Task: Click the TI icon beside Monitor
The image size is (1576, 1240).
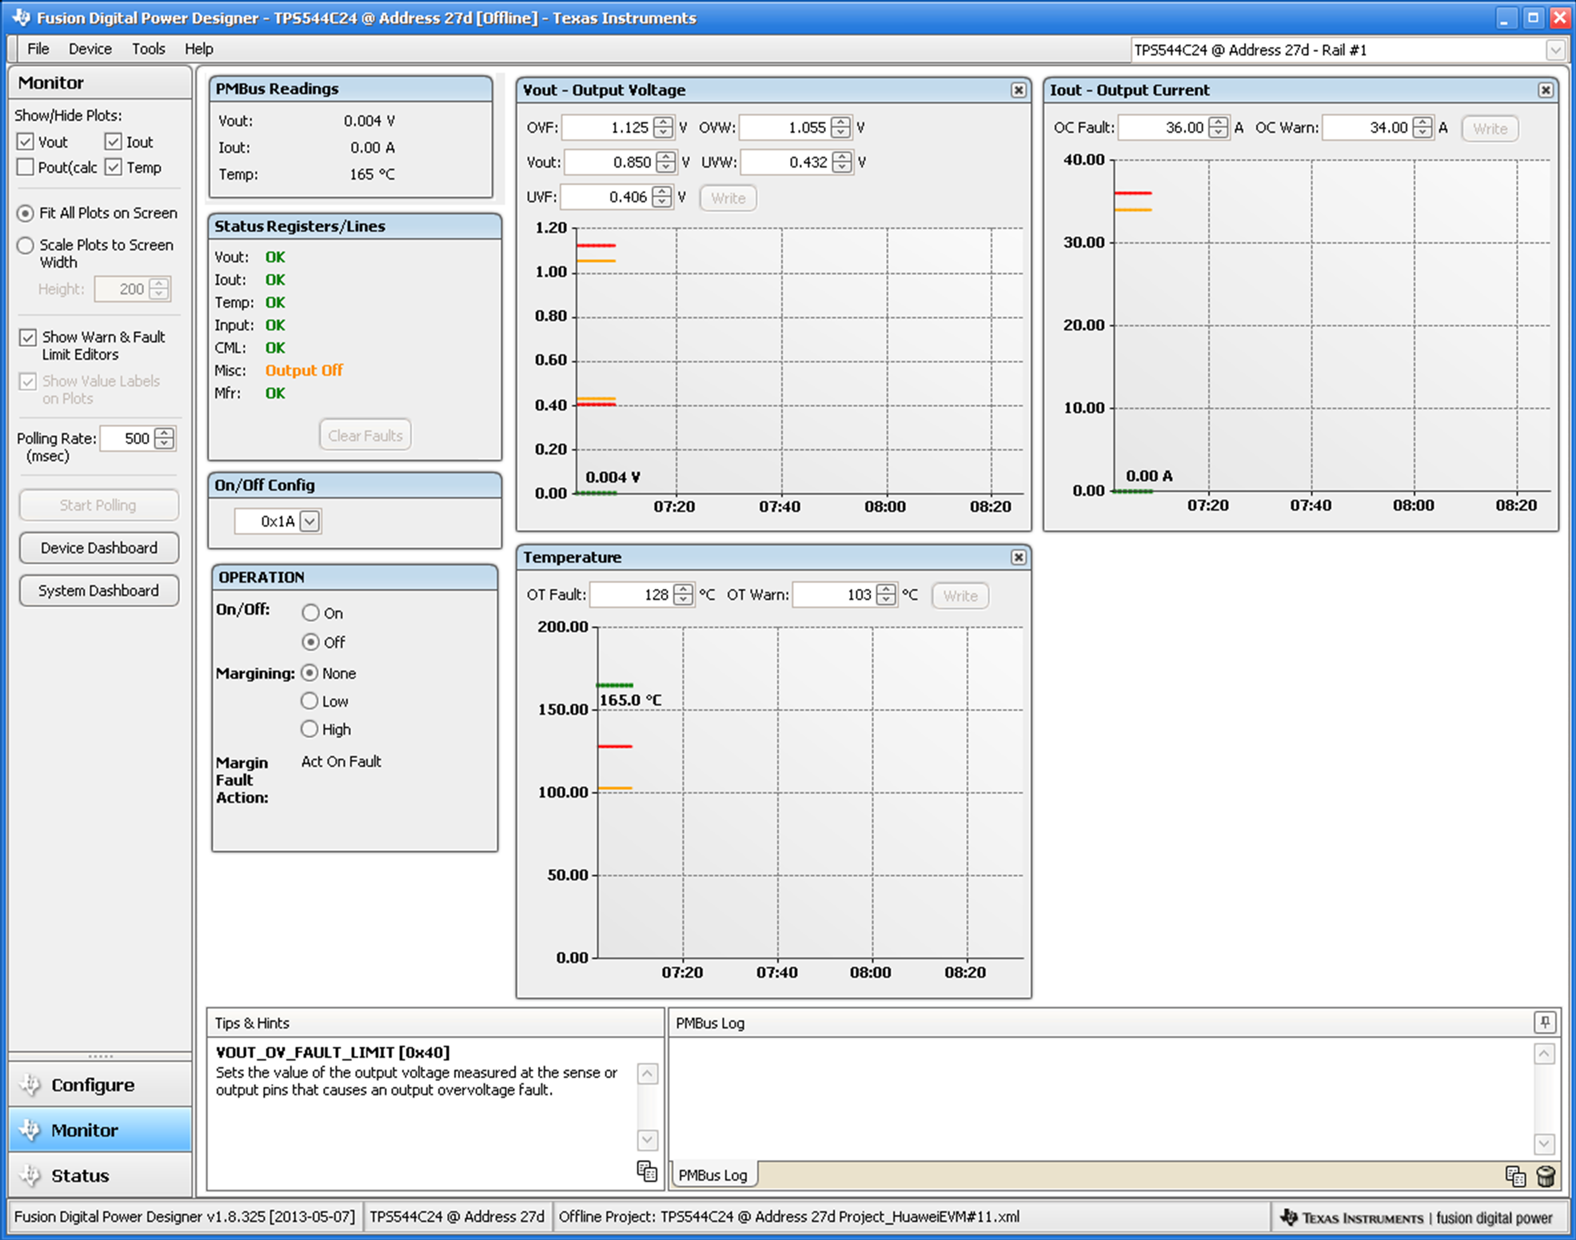Action: coord(30,1129)
